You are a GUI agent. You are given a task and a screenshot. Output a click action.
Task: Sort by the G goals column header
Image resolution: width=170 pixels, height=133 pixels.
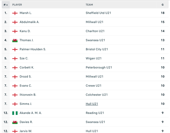(163, 5)
